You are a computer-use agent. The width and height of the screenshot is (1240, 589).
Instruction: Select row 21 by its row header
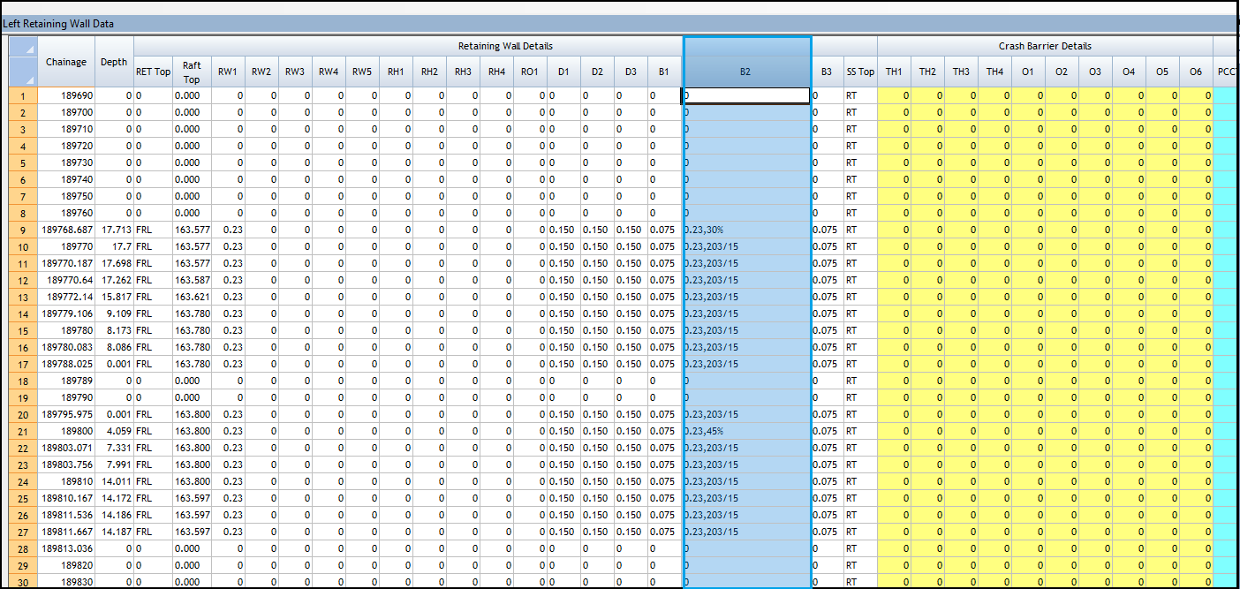(x=22, y=431)
